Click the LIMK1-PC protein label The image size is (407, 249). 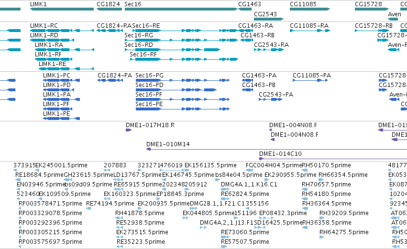coord(56,76)
